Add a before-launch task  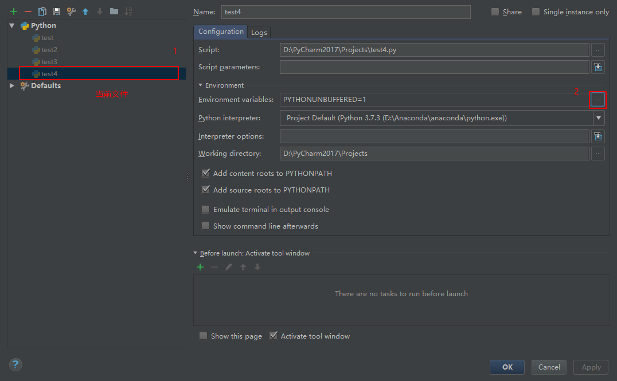[200, 266]
